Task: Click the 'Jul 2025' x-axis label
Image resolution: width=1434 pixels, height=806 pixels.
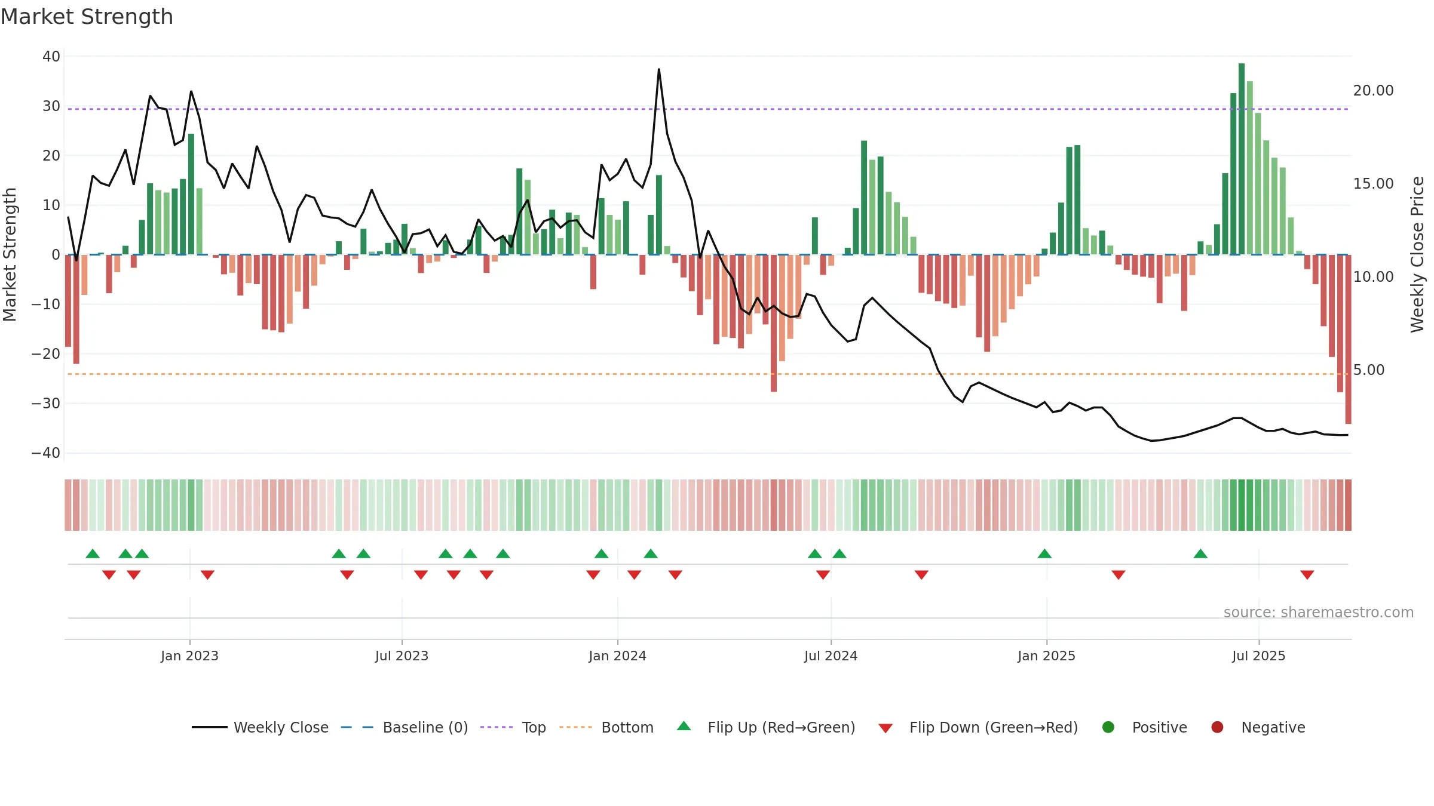Action: 1258,656
